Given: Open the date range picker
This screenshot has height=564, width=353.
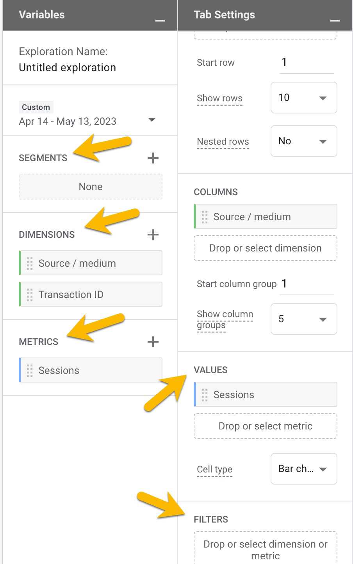Looking at the screenshot, I should coord(152,120).
